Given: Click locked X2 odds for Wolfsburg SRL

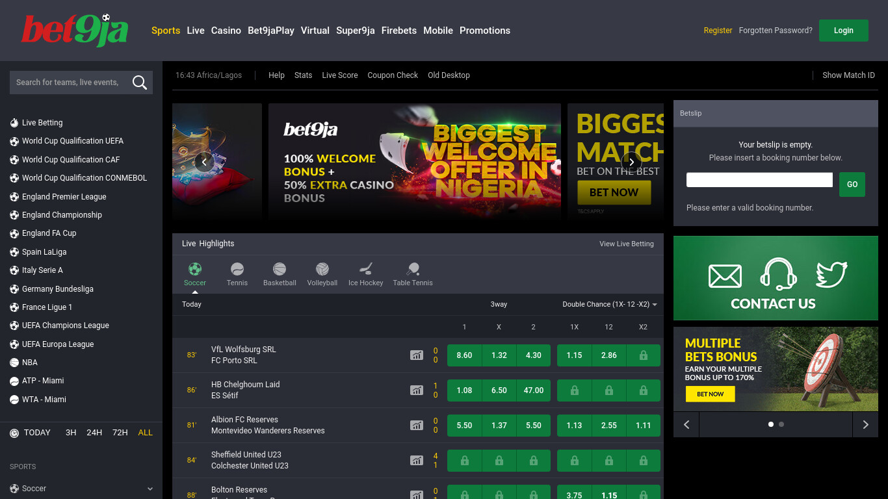Looking at the screenshot, I should click(644, 355).
